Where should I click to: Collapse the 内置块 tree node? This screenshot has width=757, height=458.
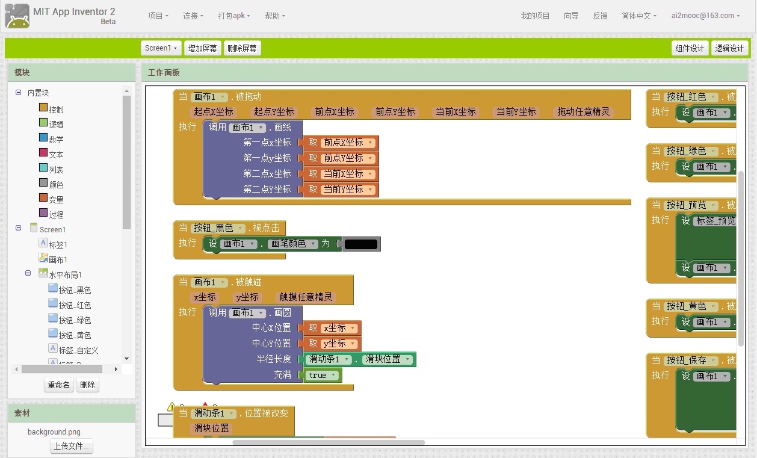[18, 92]
